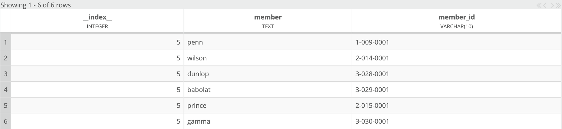Sort by the __index__ column header
Image resolution: width=562 pixels, height=129 pixels.
[x=97, y=21]
